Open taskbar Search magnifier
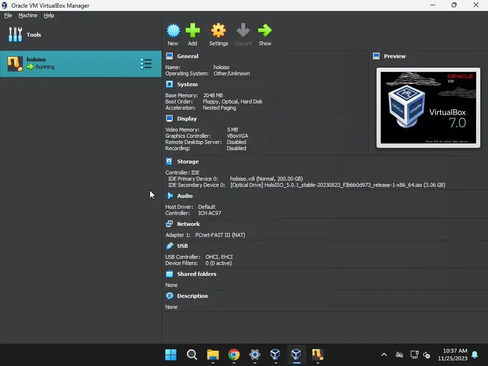Screen dimensions: 488x366 pyautogui.click(x=192, y=355)
